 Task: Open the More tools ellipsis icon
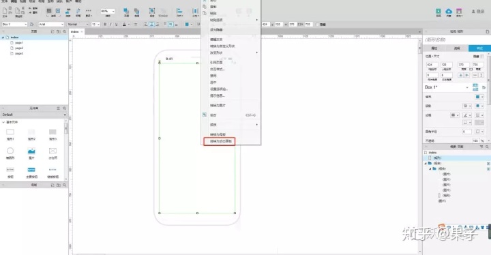tap(88, 11)
